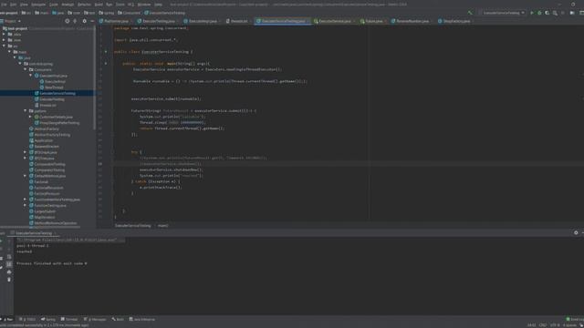584x328 pixels.
Task: Collapse the pattern package node
Action: (x=26, y=111)
